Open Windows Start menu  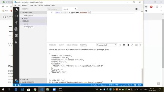[3, 89]
